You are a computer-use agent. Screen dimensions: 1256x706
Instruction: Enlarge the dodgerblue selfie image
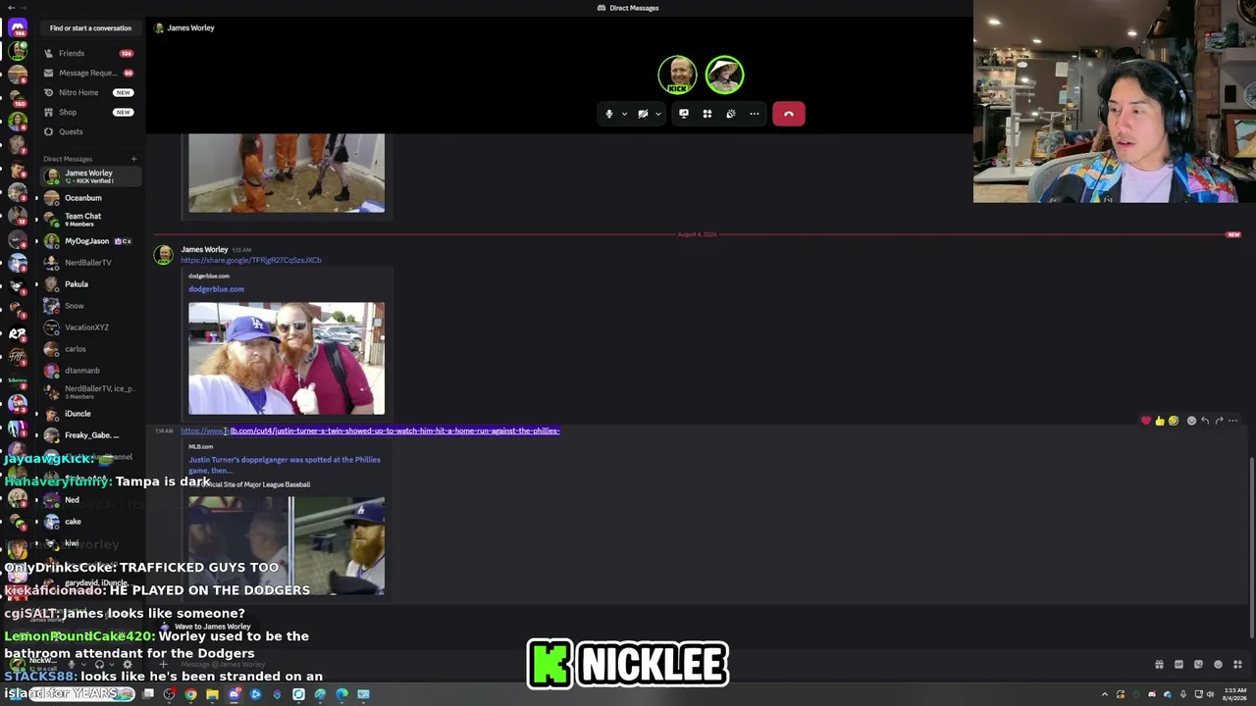pyautogui.click(x=287, y=358)
